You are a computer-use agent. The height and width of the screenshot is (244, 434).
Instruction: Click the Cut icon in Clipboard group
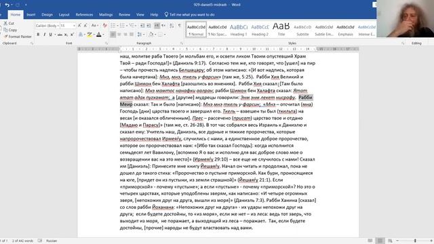[x=5, y=24]
